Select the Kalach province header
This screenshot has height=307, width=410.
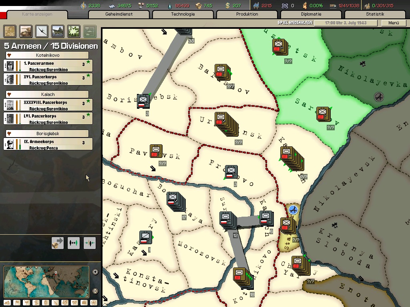click(47, 94)
